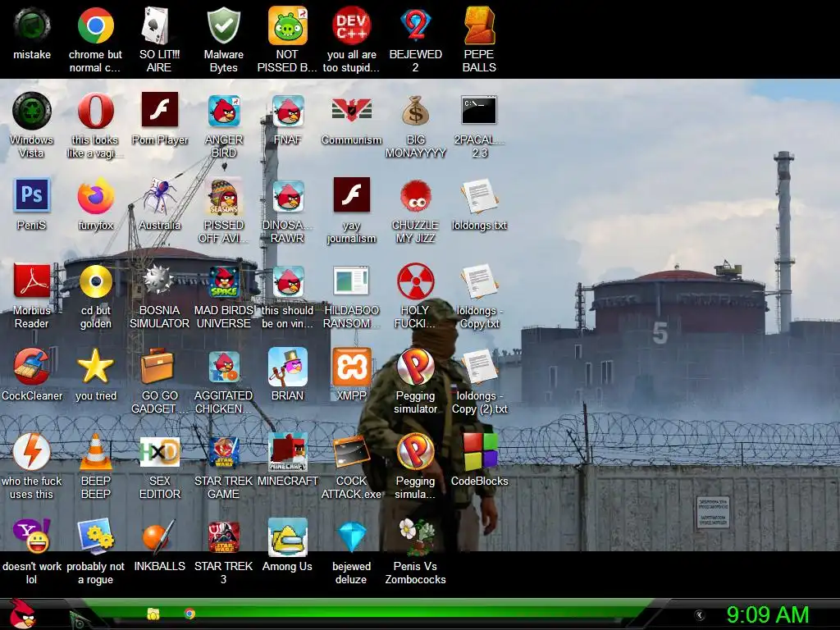Open the CodeBlocks icon
This screenshot has height=630, width=840.
point(479,452)
